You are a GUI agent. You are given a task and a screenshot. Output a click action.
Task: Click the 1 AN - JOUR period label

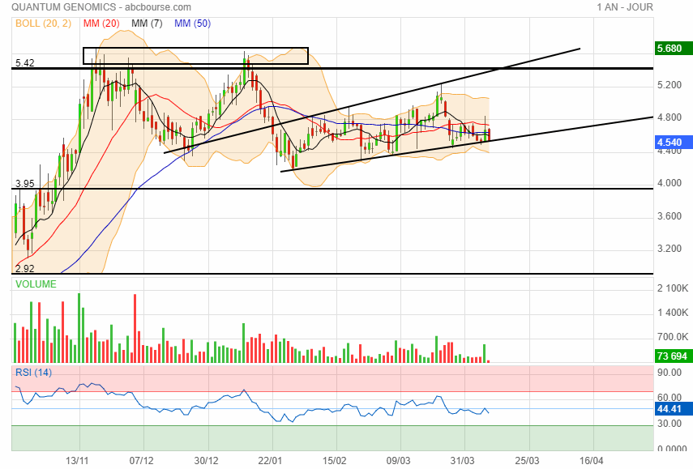coord(624,7)
